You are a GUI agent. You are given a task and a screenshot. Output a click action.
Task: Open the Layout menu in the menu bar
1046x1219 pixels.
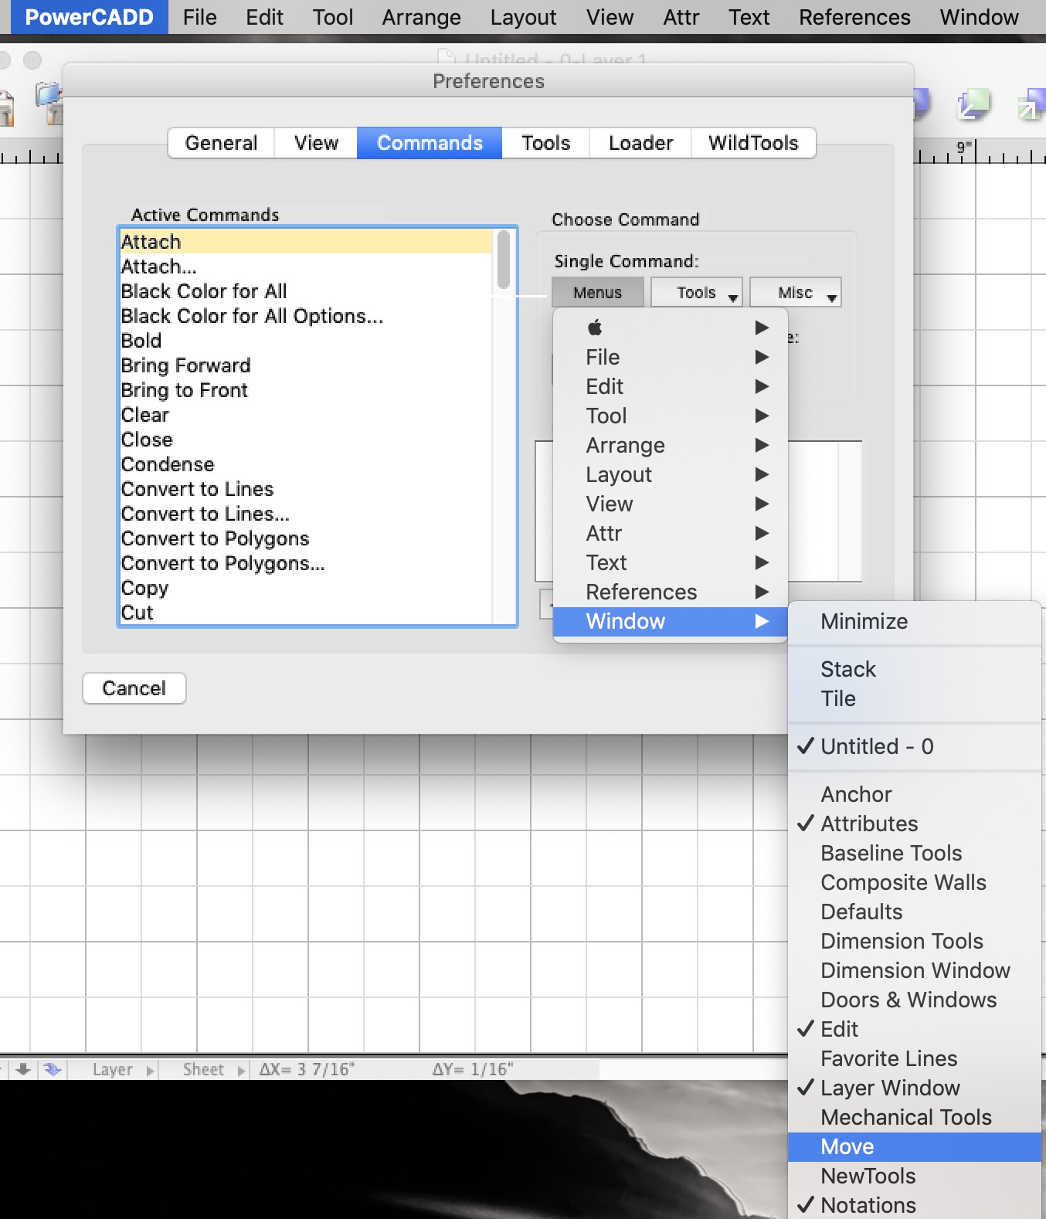pyautogui.click(x=523, y=17)
